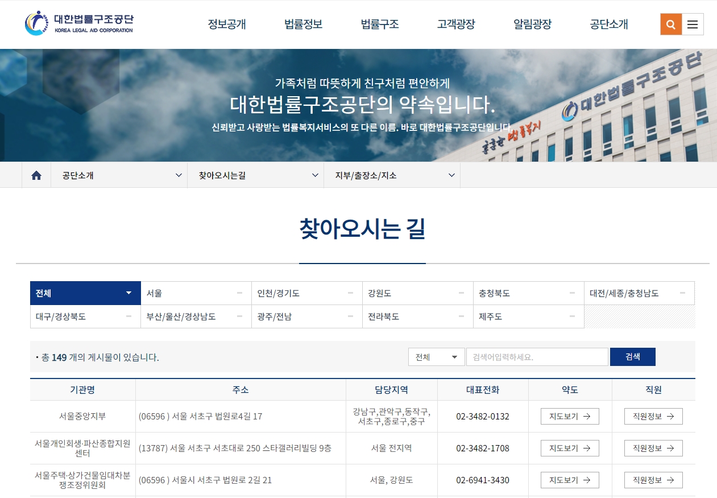717x498 pixels.
Task: Select the 전체 region tab
Action: 85,293
